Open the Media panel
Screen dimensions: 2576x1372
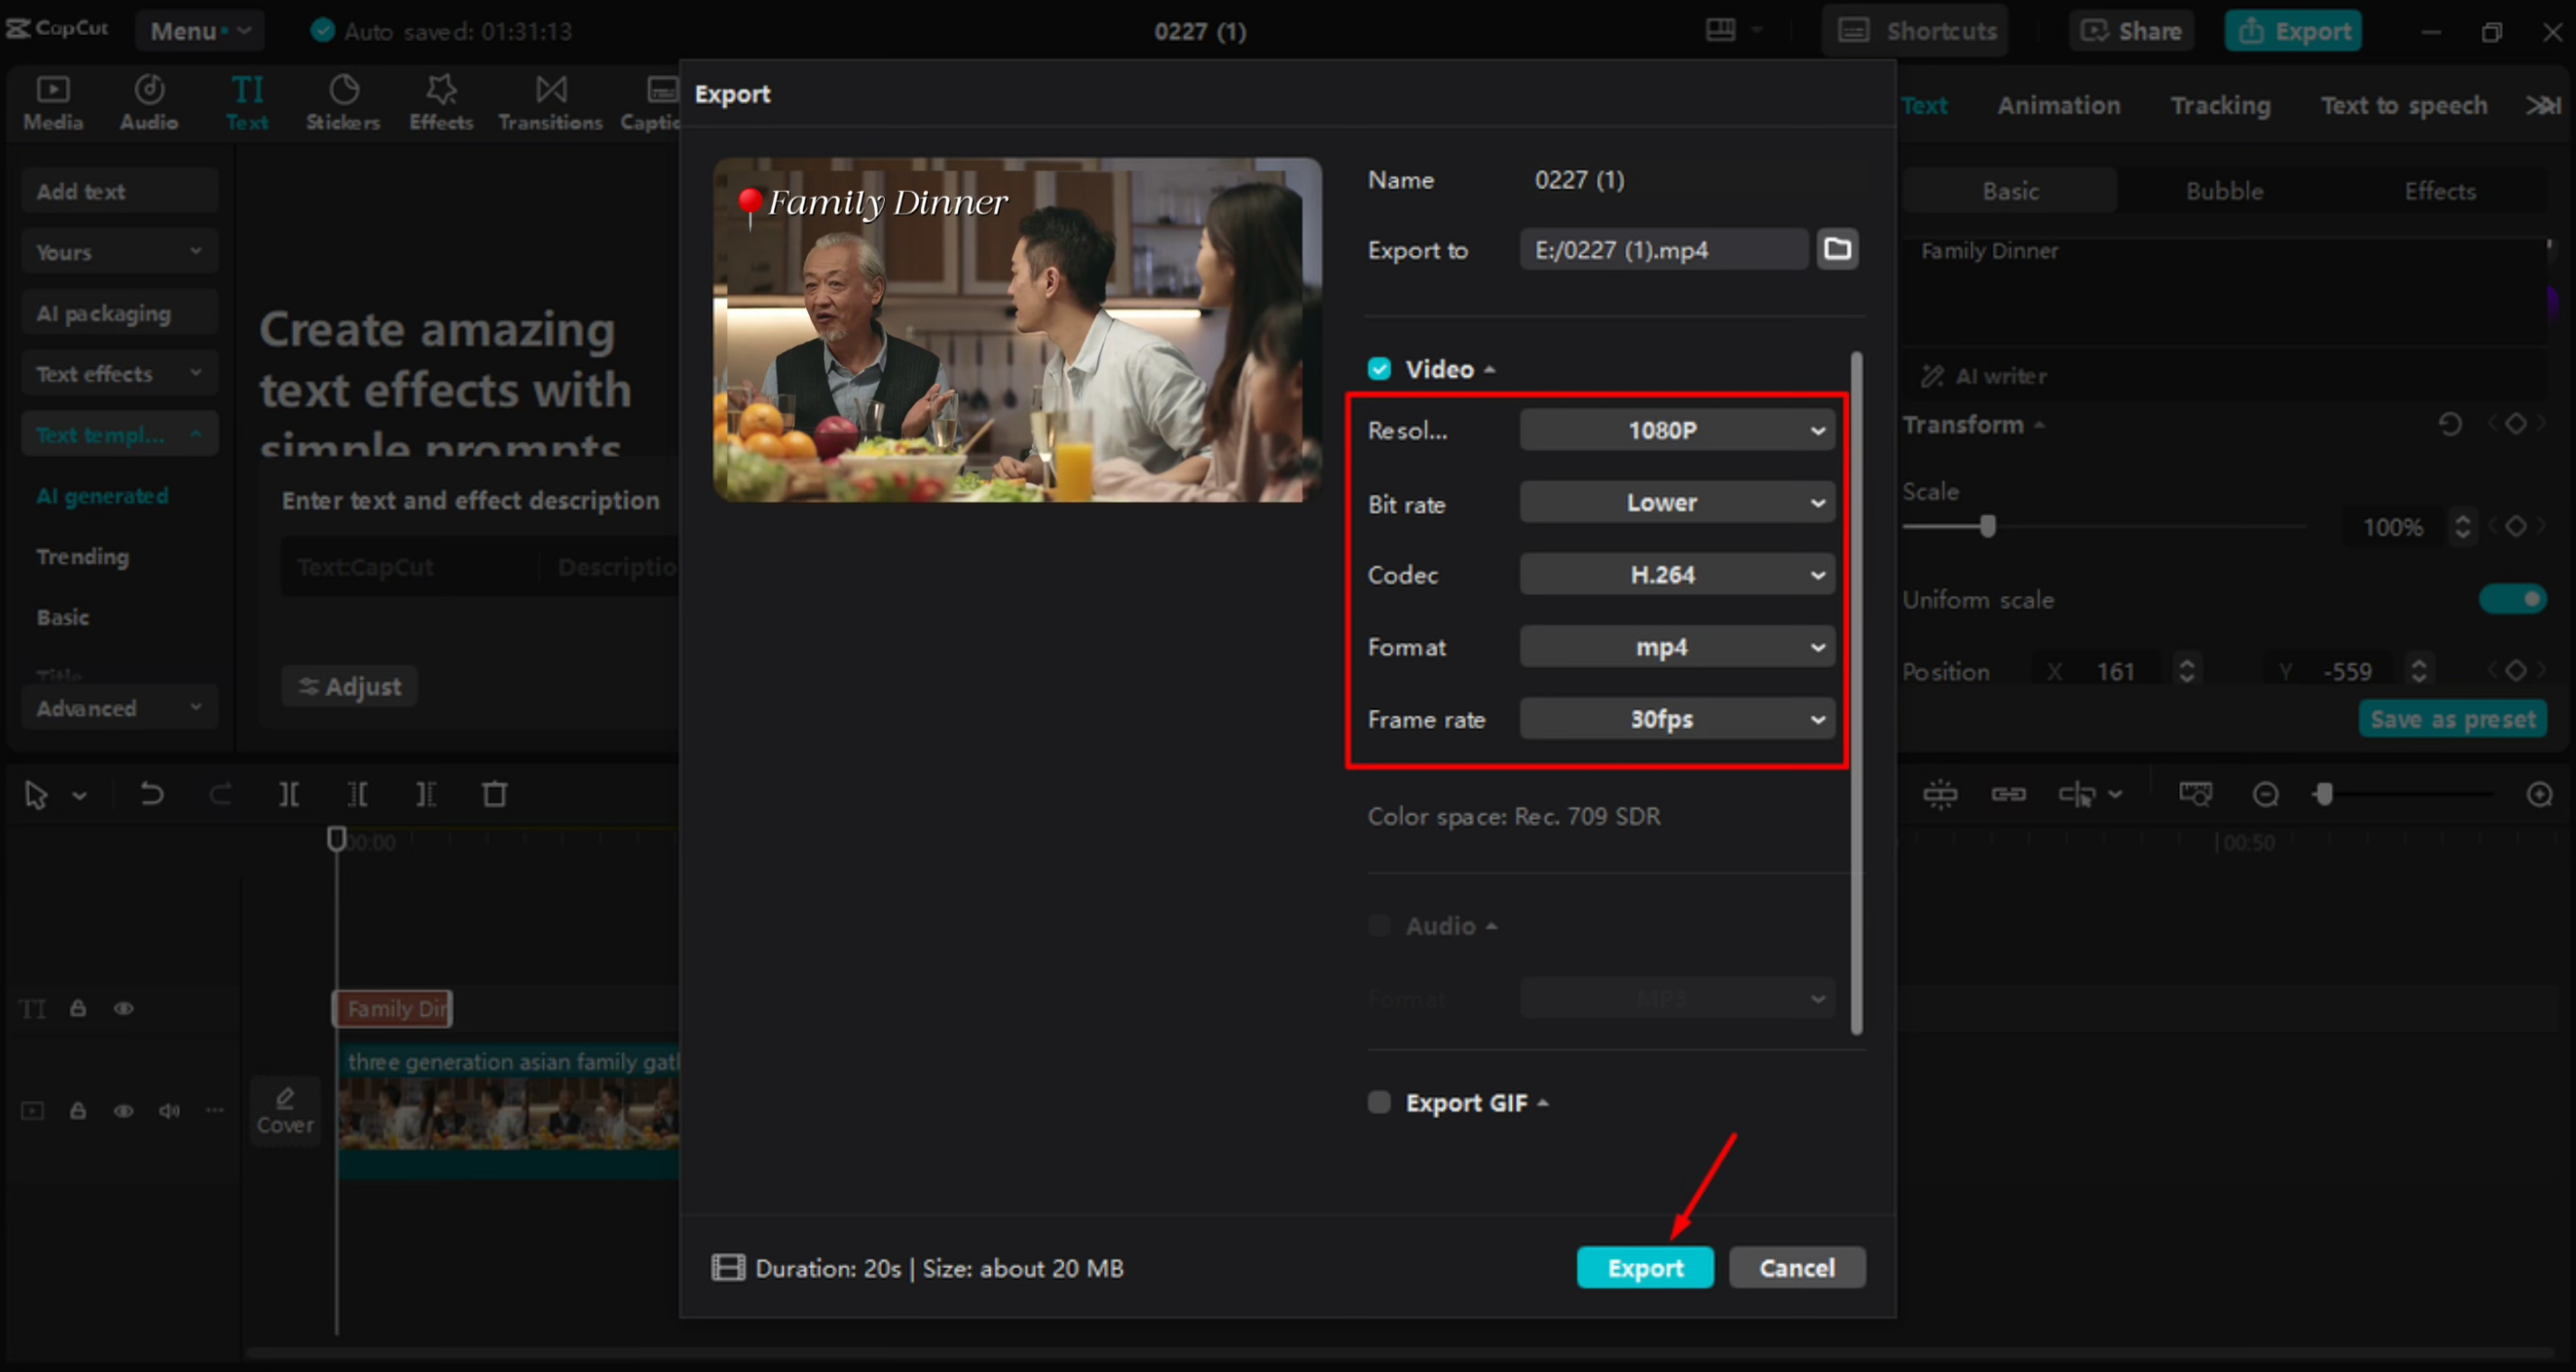(52, 101)
